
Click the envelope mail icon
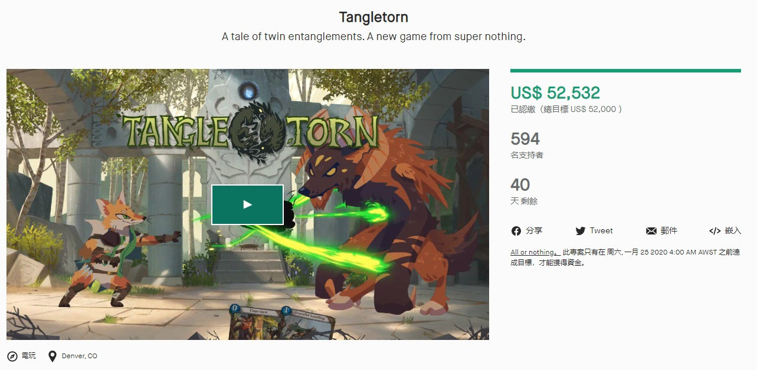click(651, 231)
